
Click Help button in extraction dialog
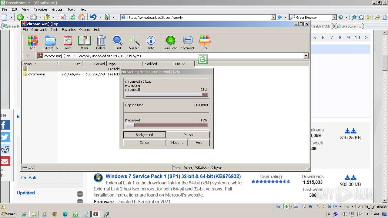pos(199,143)
